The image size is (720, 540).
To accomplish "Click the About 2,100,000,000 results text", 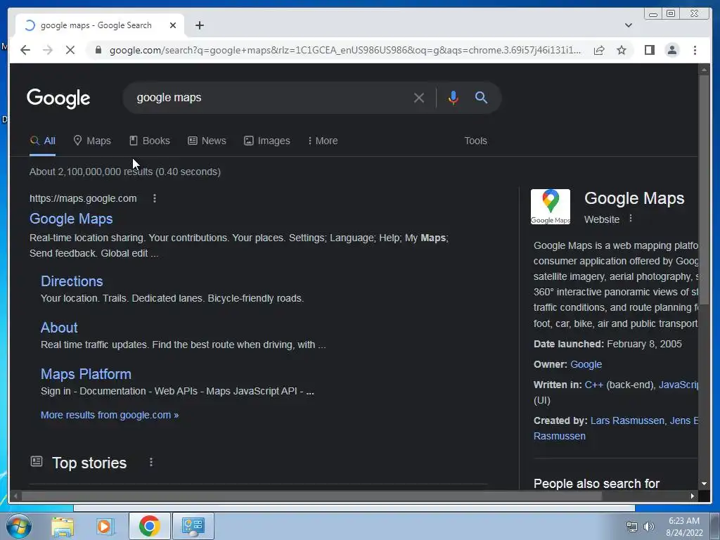I will click(125, 172).
